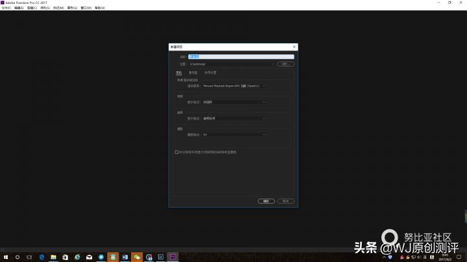Open Microsoft Edge from the taskbar
The image size is (467, 262).
(x=42, y=257)
